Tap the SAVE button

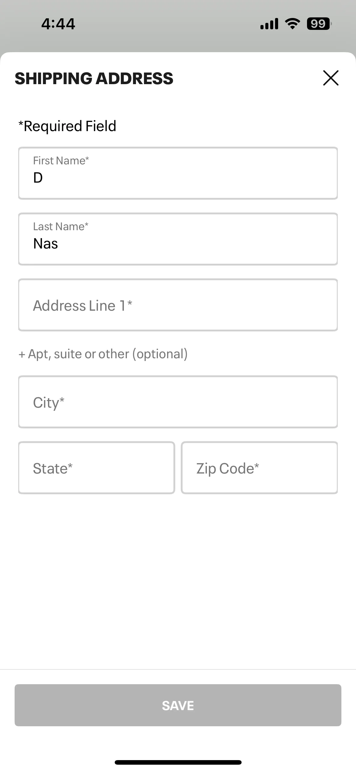point(178,705)
